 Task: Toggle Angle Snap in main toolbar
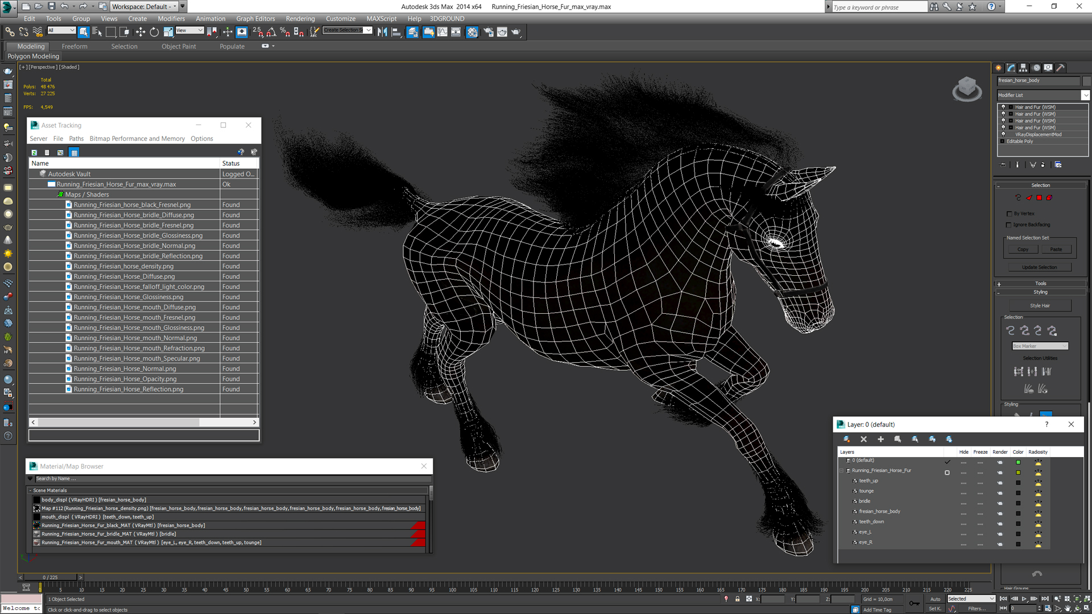[x=271, y=32]
